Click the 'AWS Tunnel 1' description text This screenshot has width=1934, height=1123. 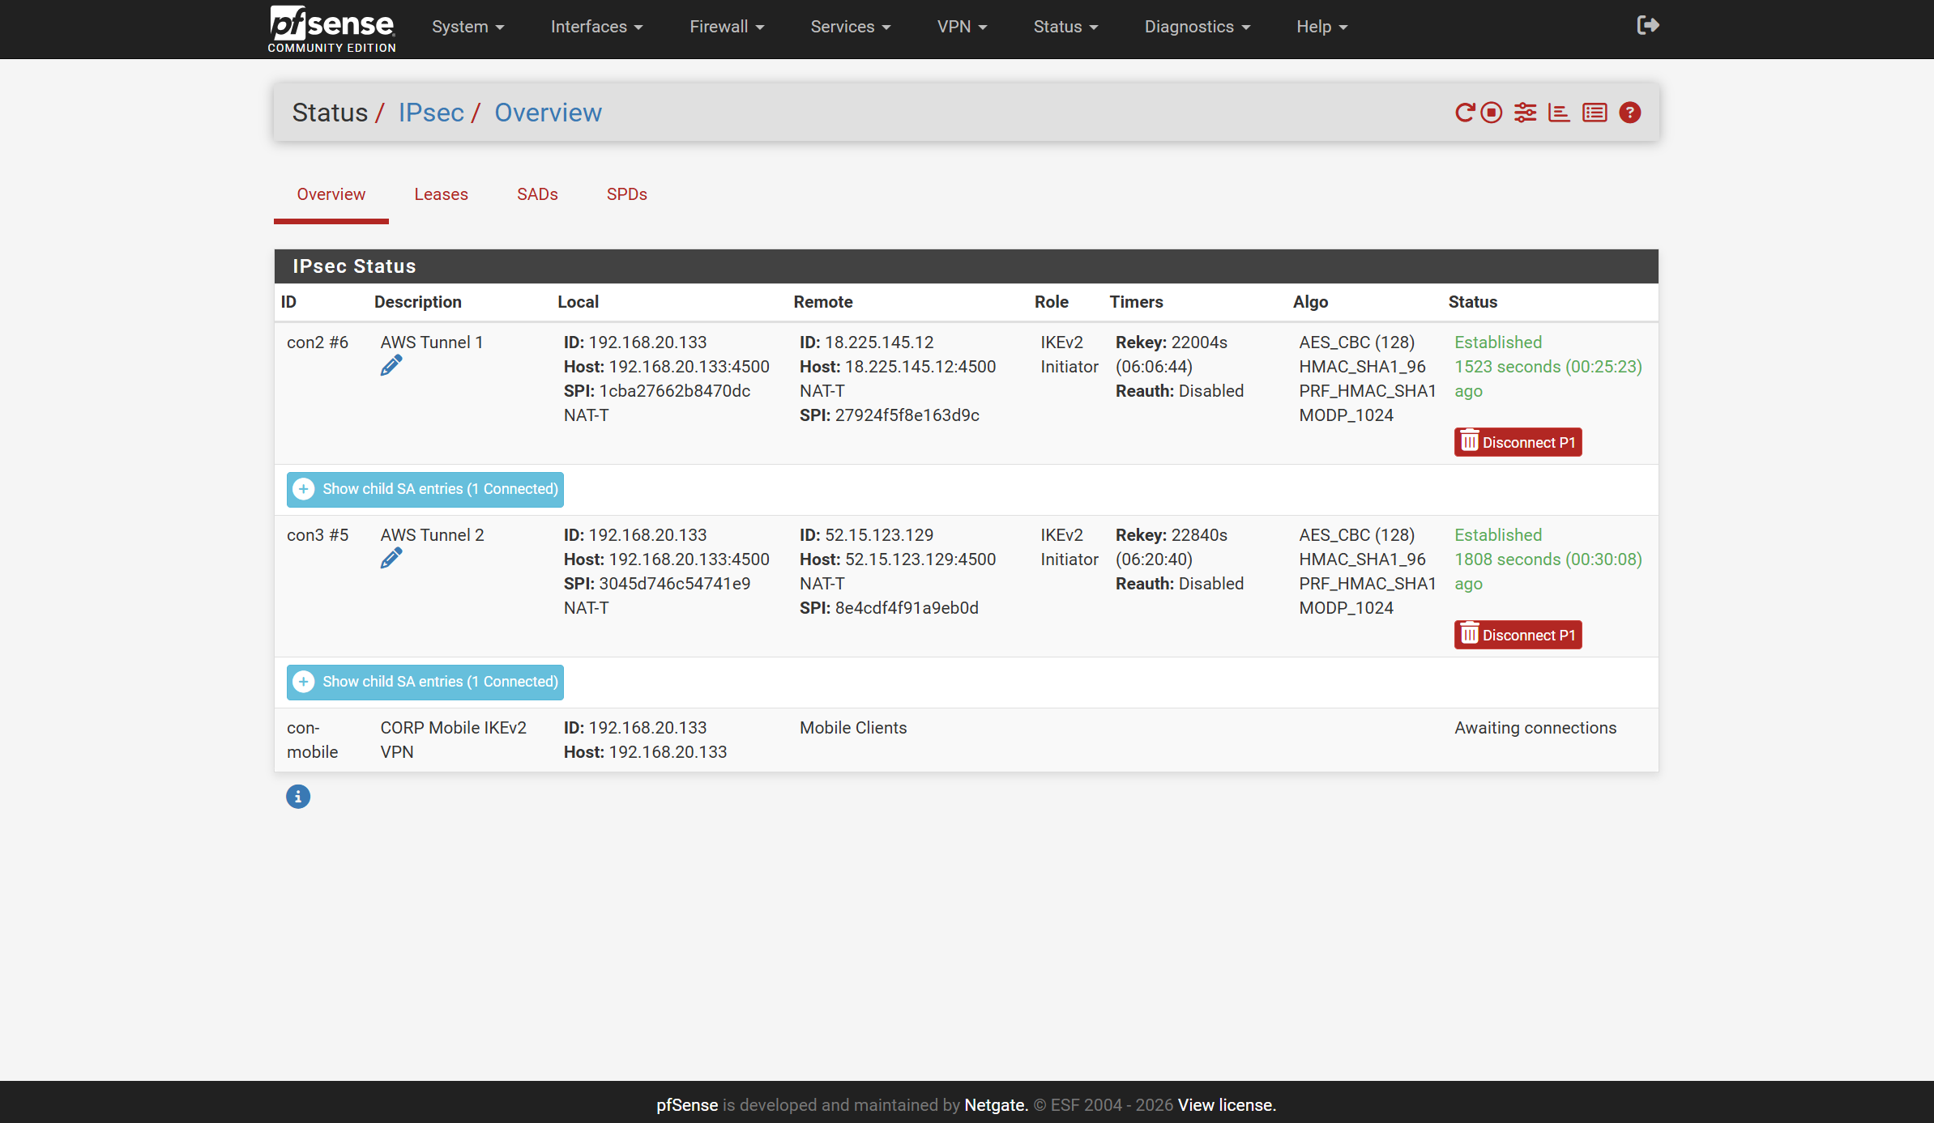(432, 342)
